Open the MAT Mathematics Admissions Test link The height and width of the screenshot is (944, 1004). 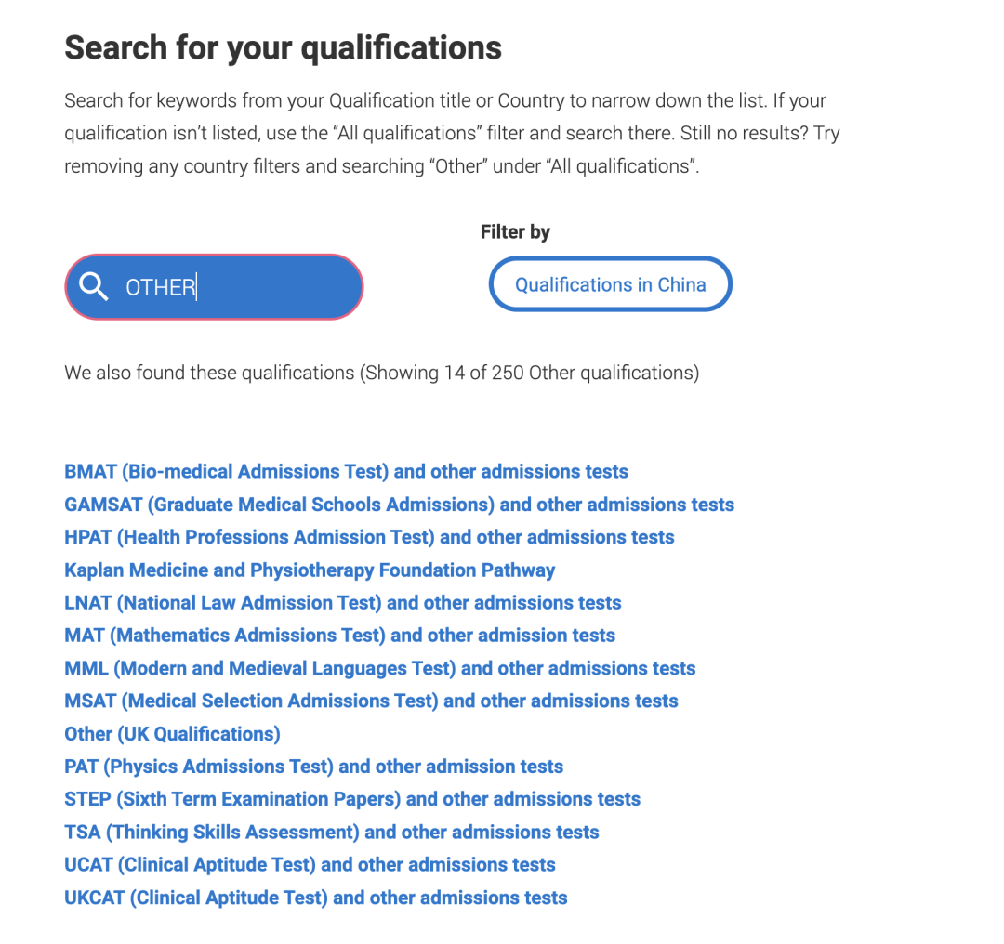coord(340,636)
